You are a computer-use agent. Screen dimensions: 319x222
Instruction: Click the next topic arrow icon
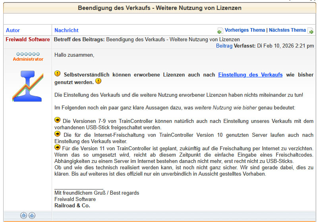point(311,31)
